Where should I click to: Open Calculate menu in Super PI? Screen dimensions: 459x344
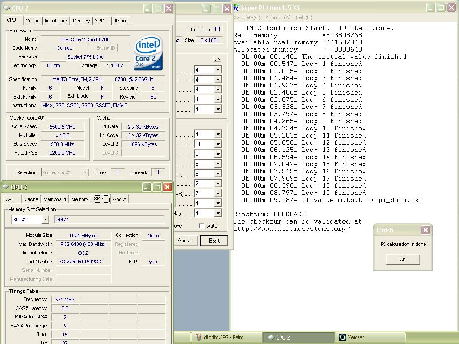[247, 17]
